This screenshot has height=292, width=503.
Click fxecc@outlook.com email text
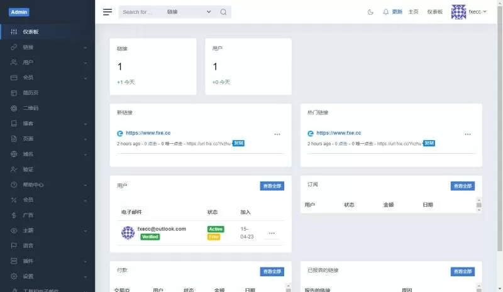(x=162, y=229)
